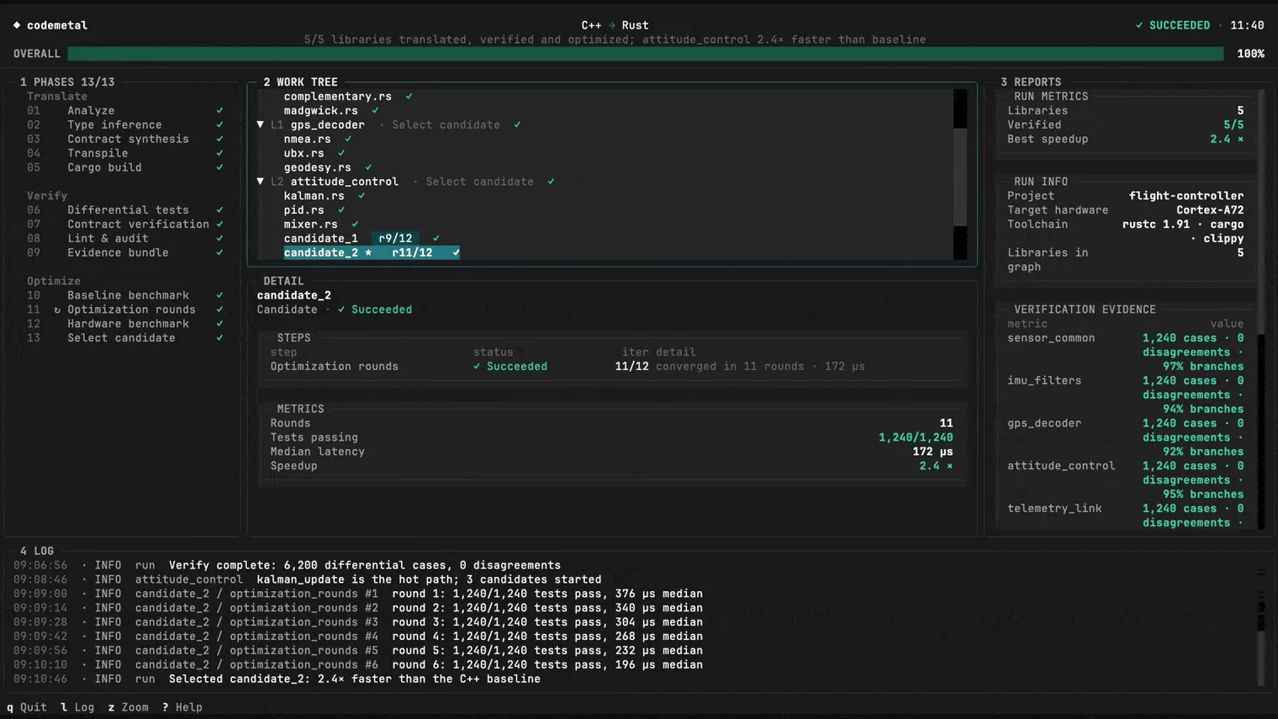Click the checkmark next to Type inference
1278x719 pixels.
(219, 124)
